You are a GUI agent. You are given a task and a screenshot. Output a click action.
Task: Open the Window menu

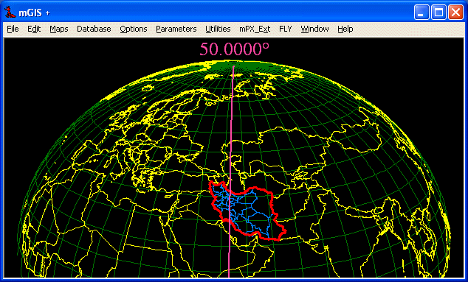[x=314, y=29]
